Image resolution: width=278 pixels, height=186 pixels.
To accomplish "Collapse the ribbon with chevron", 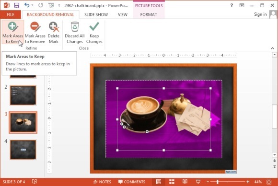I will pos(273,48).
